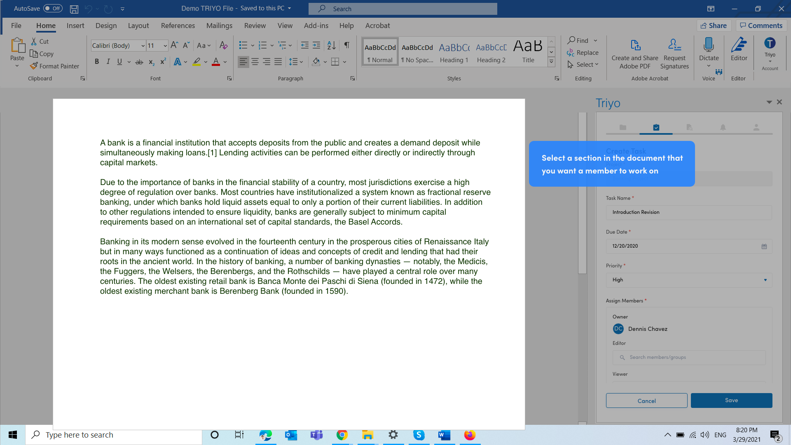Viewport: 791px width, 445px height.
Task: Open Triyo panel bell notifications icon
Action: (x=723, y=128)
